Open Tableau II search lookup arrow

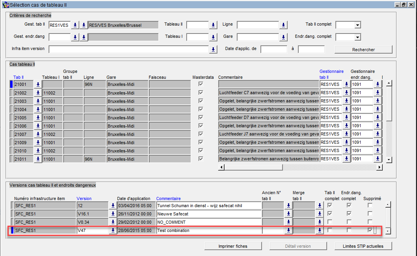213,25
